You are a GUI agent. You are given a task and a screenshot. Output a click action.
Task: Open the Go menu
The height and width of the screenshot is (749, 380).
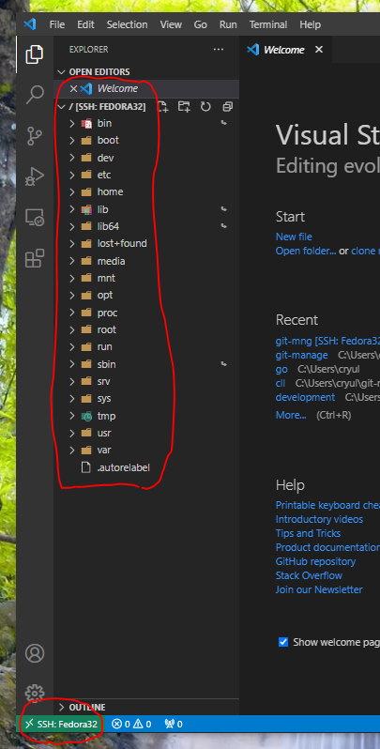click(x=201, y=24)
